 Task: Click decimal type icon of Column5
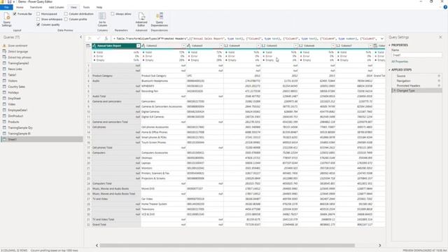[x=263, y=45]
